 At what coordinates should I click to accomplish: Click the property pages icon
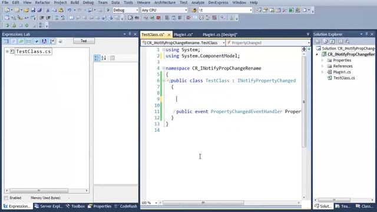[113, 58]
